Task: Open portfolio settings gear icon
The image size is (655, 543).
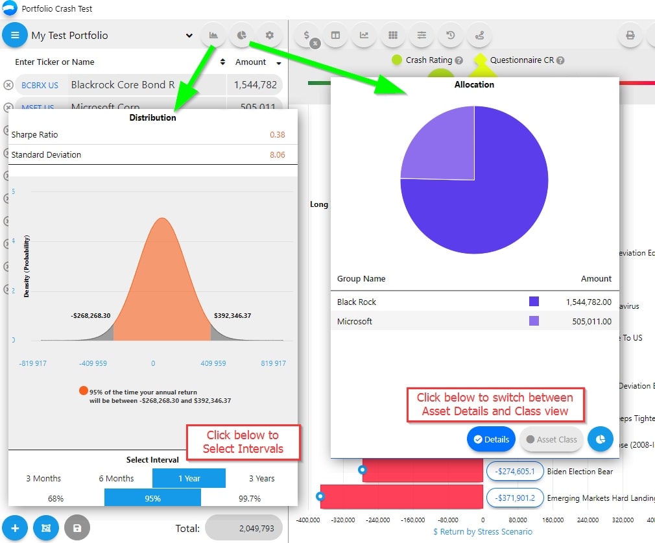Action: tap(270, 35)
